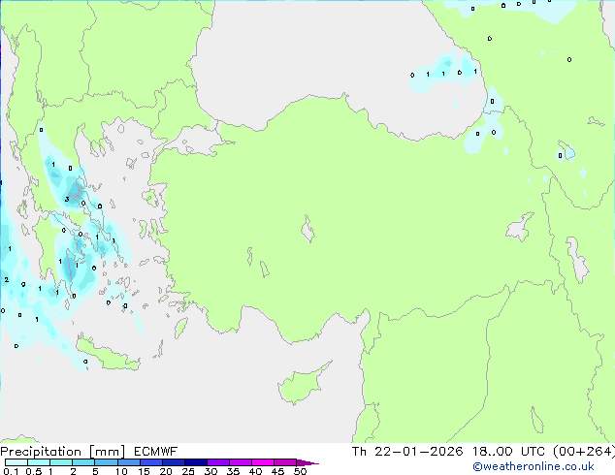Click the '10' legend scale label
This screenshot has width=615, height=475.
[x=121, y=471]
